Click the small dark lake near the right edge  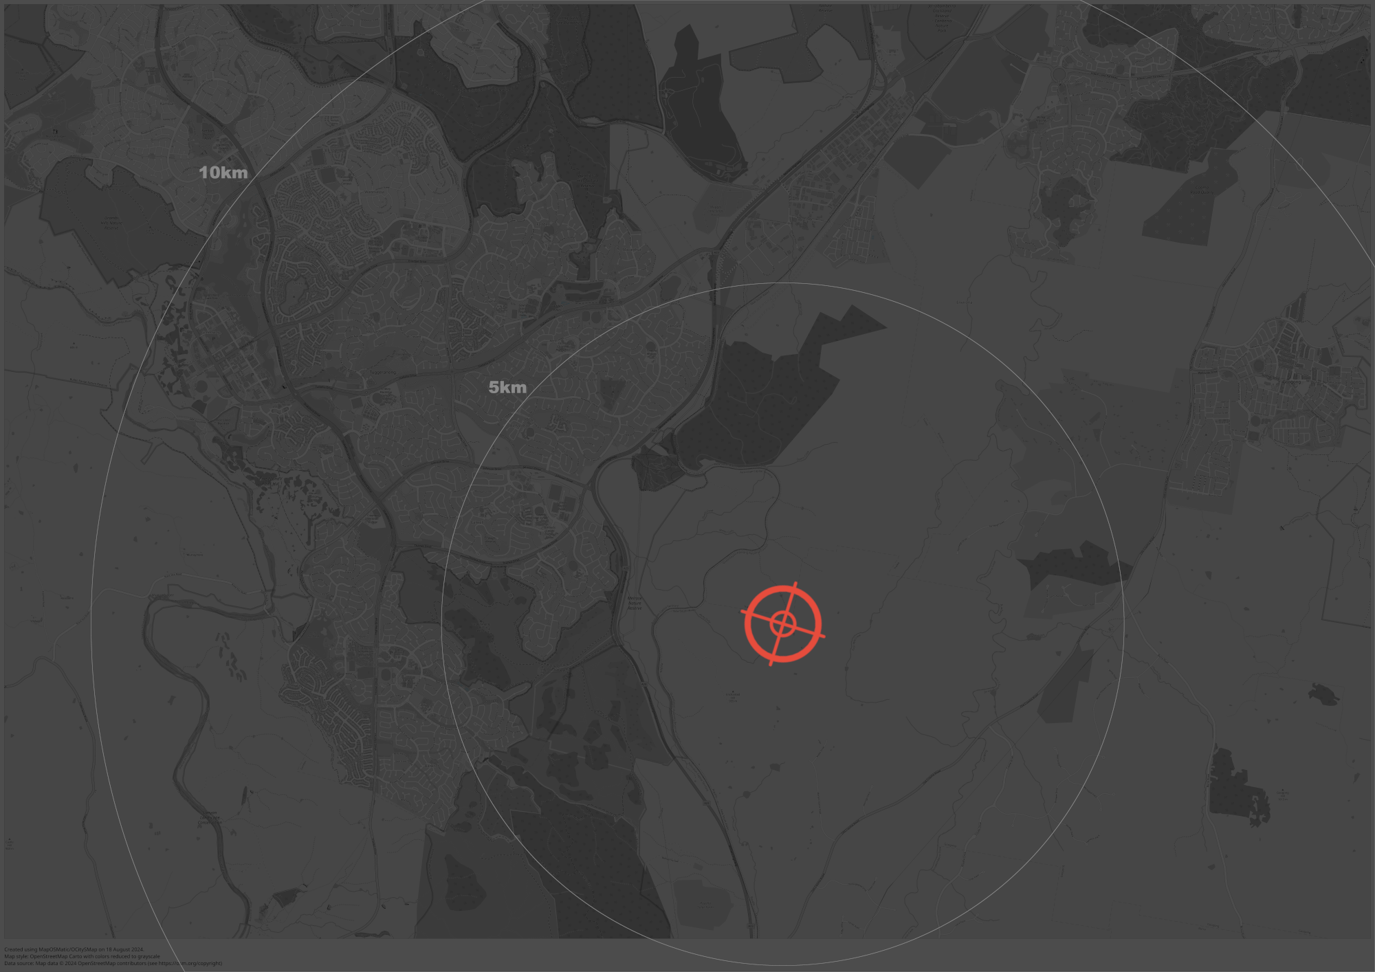(1323, 693)
